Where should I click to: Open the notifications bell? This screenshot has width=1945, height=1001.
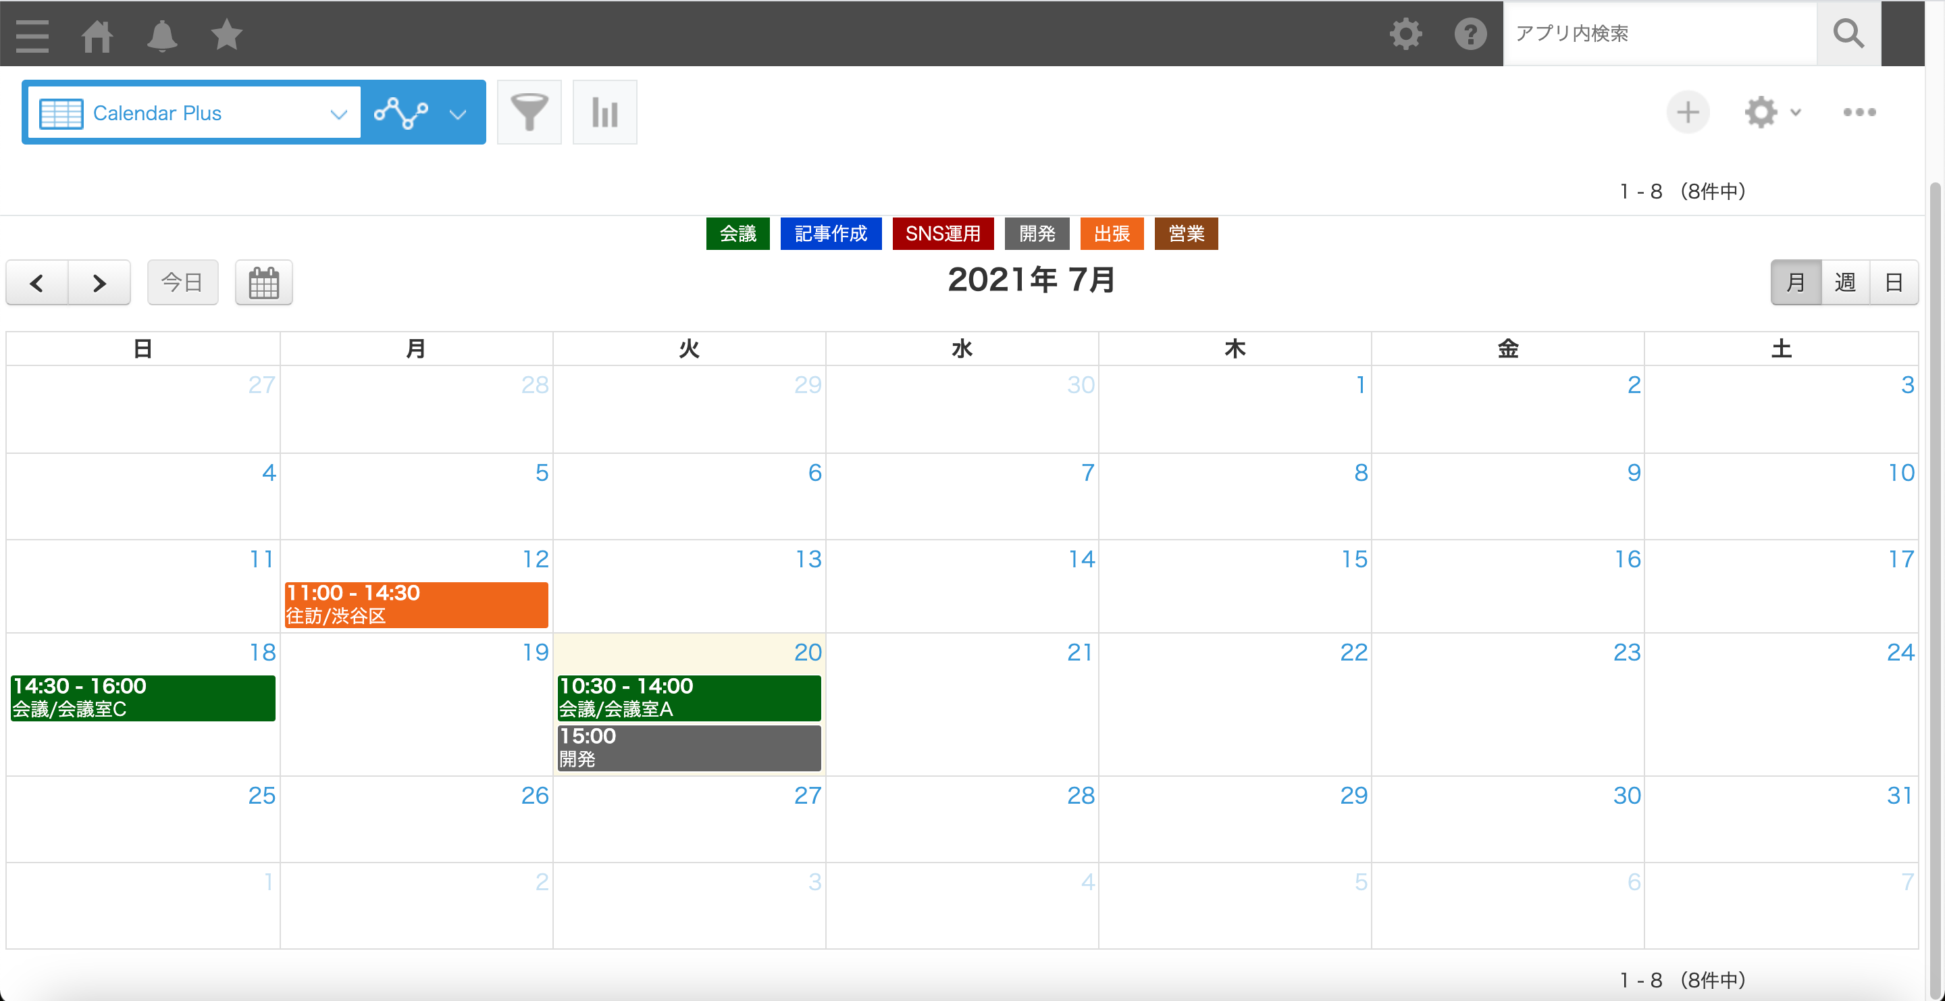point(161,34)
